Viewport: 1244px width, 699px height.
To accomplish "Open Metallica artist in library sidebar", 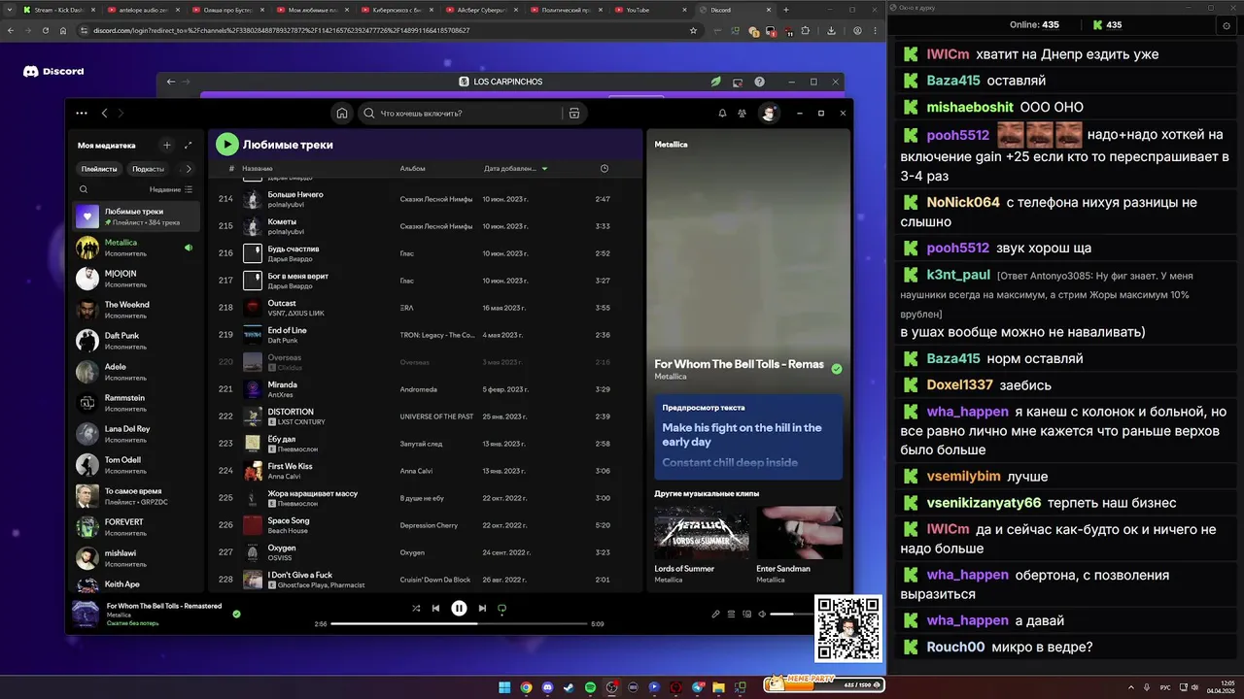I will [136, 247].
